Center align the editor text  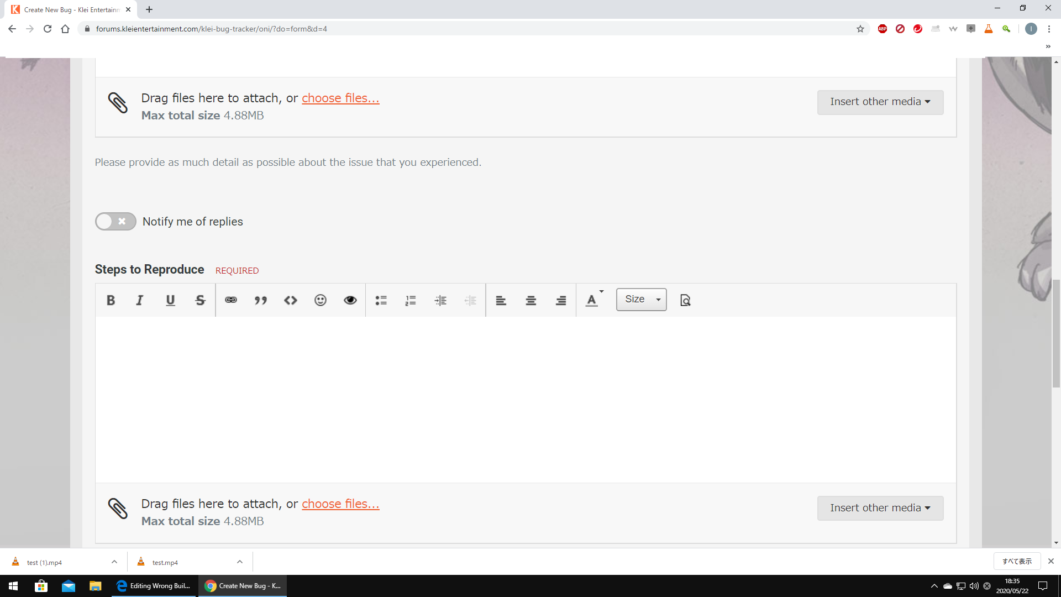point(531,300)
